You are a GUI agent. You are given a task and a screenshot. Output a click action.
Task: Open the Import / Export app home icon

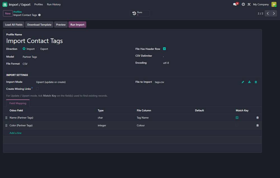tap(5, 4)
